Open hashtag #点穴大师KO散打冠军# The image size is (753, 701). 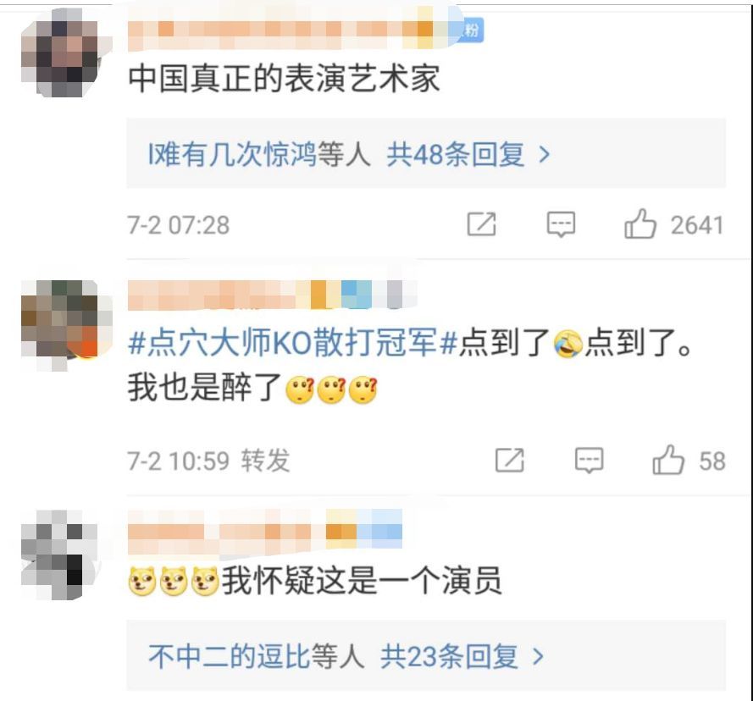(x=292, y=342)
